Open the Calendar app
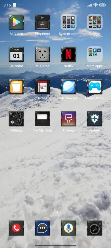This screenshot has height=248, width=111. pyautogui.click(x=16, y=54)
